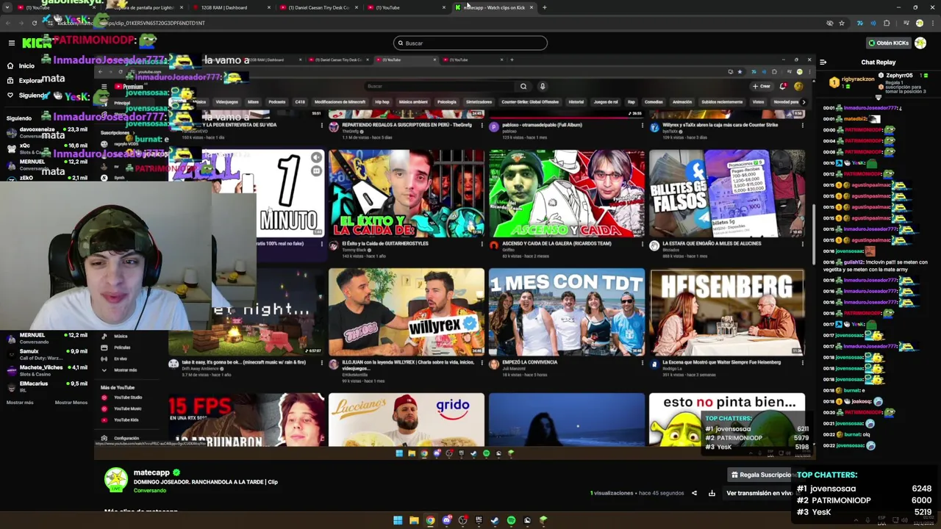The height and width of the screenshot is (529, 941).
Task: Switch to Daniel Caesar Tiny Desk tab
Action: [x=318, y=7]
